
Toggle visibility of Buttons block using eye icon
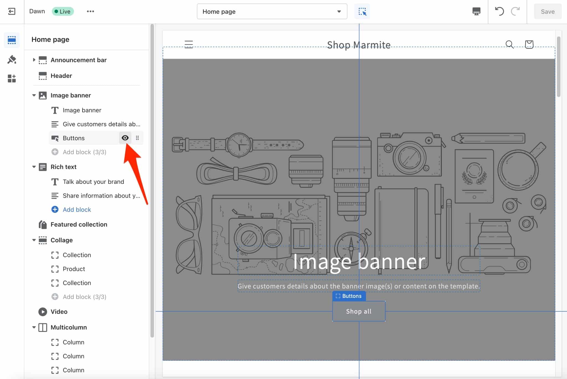tap(125, 138)
